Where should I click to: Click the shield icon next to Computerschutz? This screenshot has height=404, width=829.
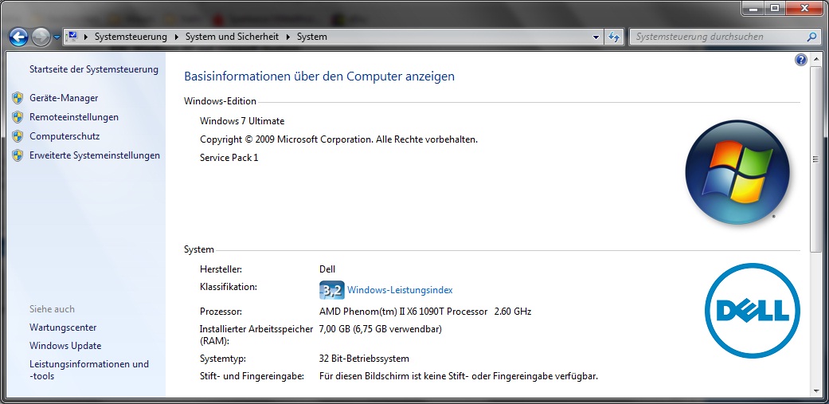click(x=18, y=136)
